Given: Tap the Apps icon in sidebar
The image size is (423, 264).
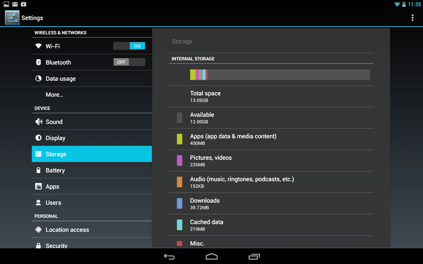Looking at the screenshot, I should 38,186.
